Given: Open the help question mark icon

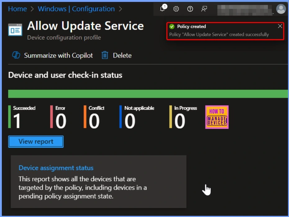Looking at the screenshot, I should [190, 9].
